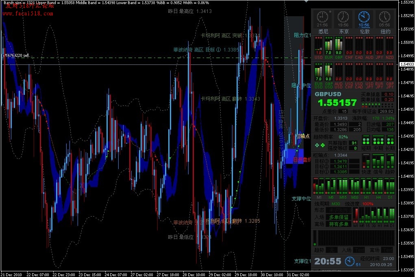This screenshot has height=277, width=415.
Task: Click the #56763220 sell order label
Action: (x=16, y=56)
